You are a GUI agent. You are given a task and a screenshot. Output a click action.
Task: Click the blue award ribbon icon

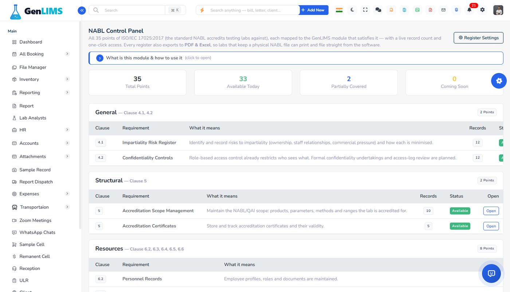pyautogui.click(x=456, y=10)
